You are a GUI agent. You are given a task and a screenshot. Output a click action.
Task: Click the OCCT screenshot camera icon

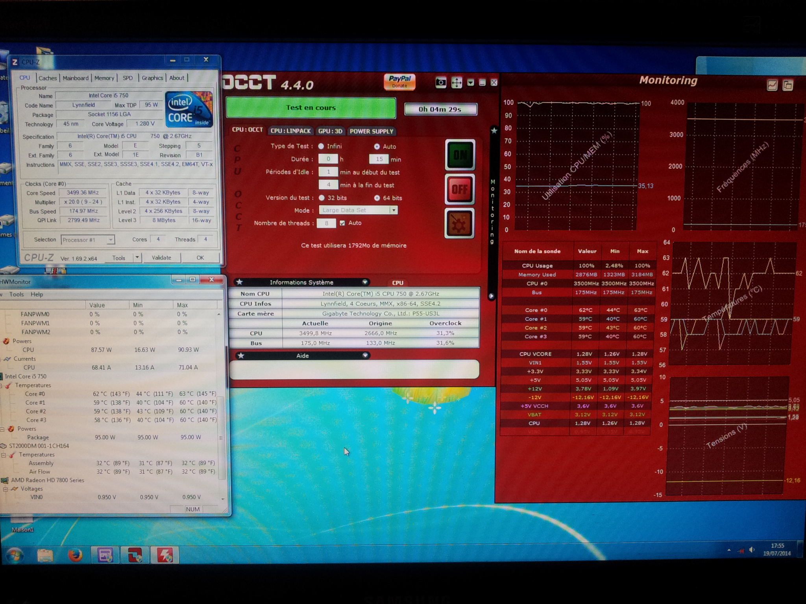pyautogui.click(x=441, y=83)
